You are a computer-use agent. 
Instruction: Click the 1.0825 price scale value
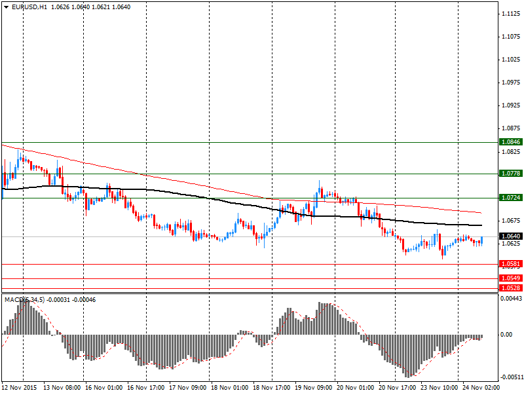[511, 152]
